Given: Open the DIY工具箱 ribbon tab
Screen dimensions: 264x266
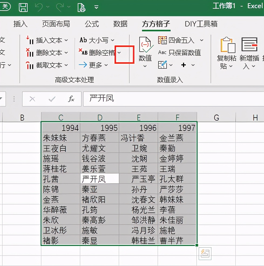Looking at the screenshot, I should tap(201, 24).
